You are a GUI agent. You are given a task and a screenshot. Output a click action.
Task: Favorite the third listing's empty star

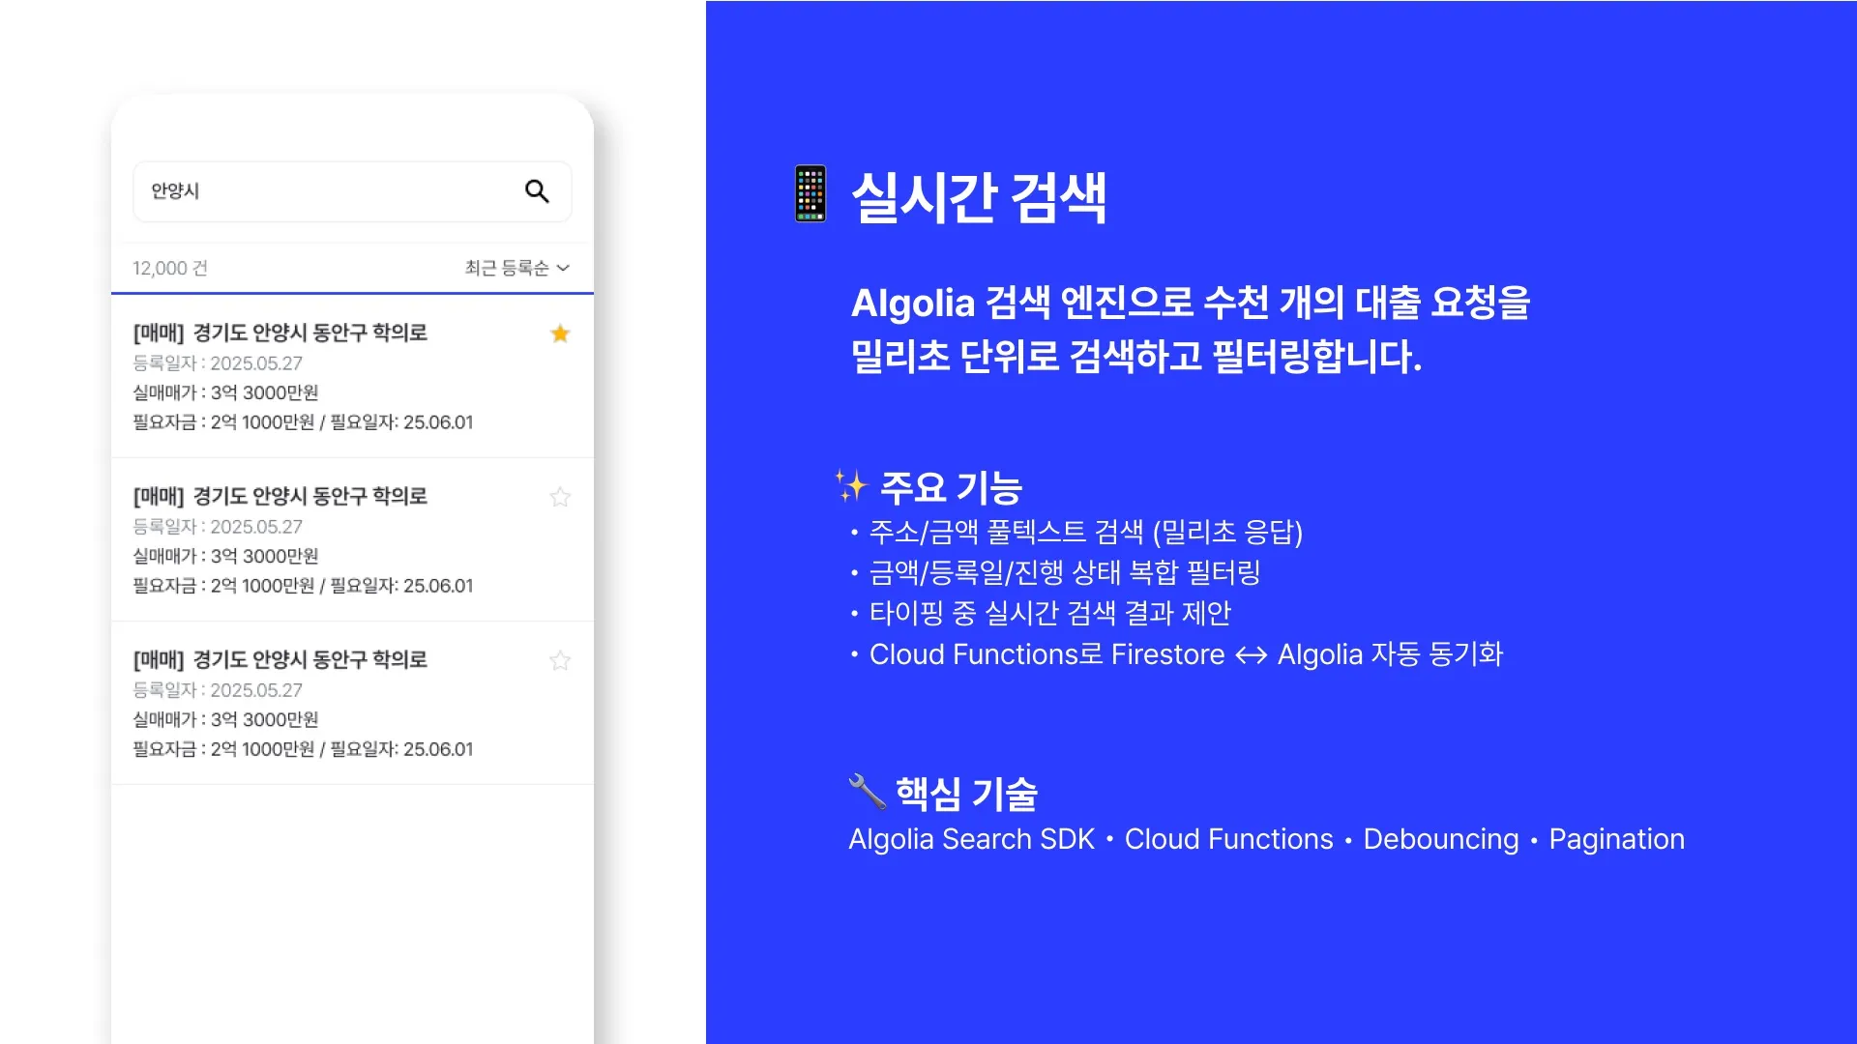(560, 660)
